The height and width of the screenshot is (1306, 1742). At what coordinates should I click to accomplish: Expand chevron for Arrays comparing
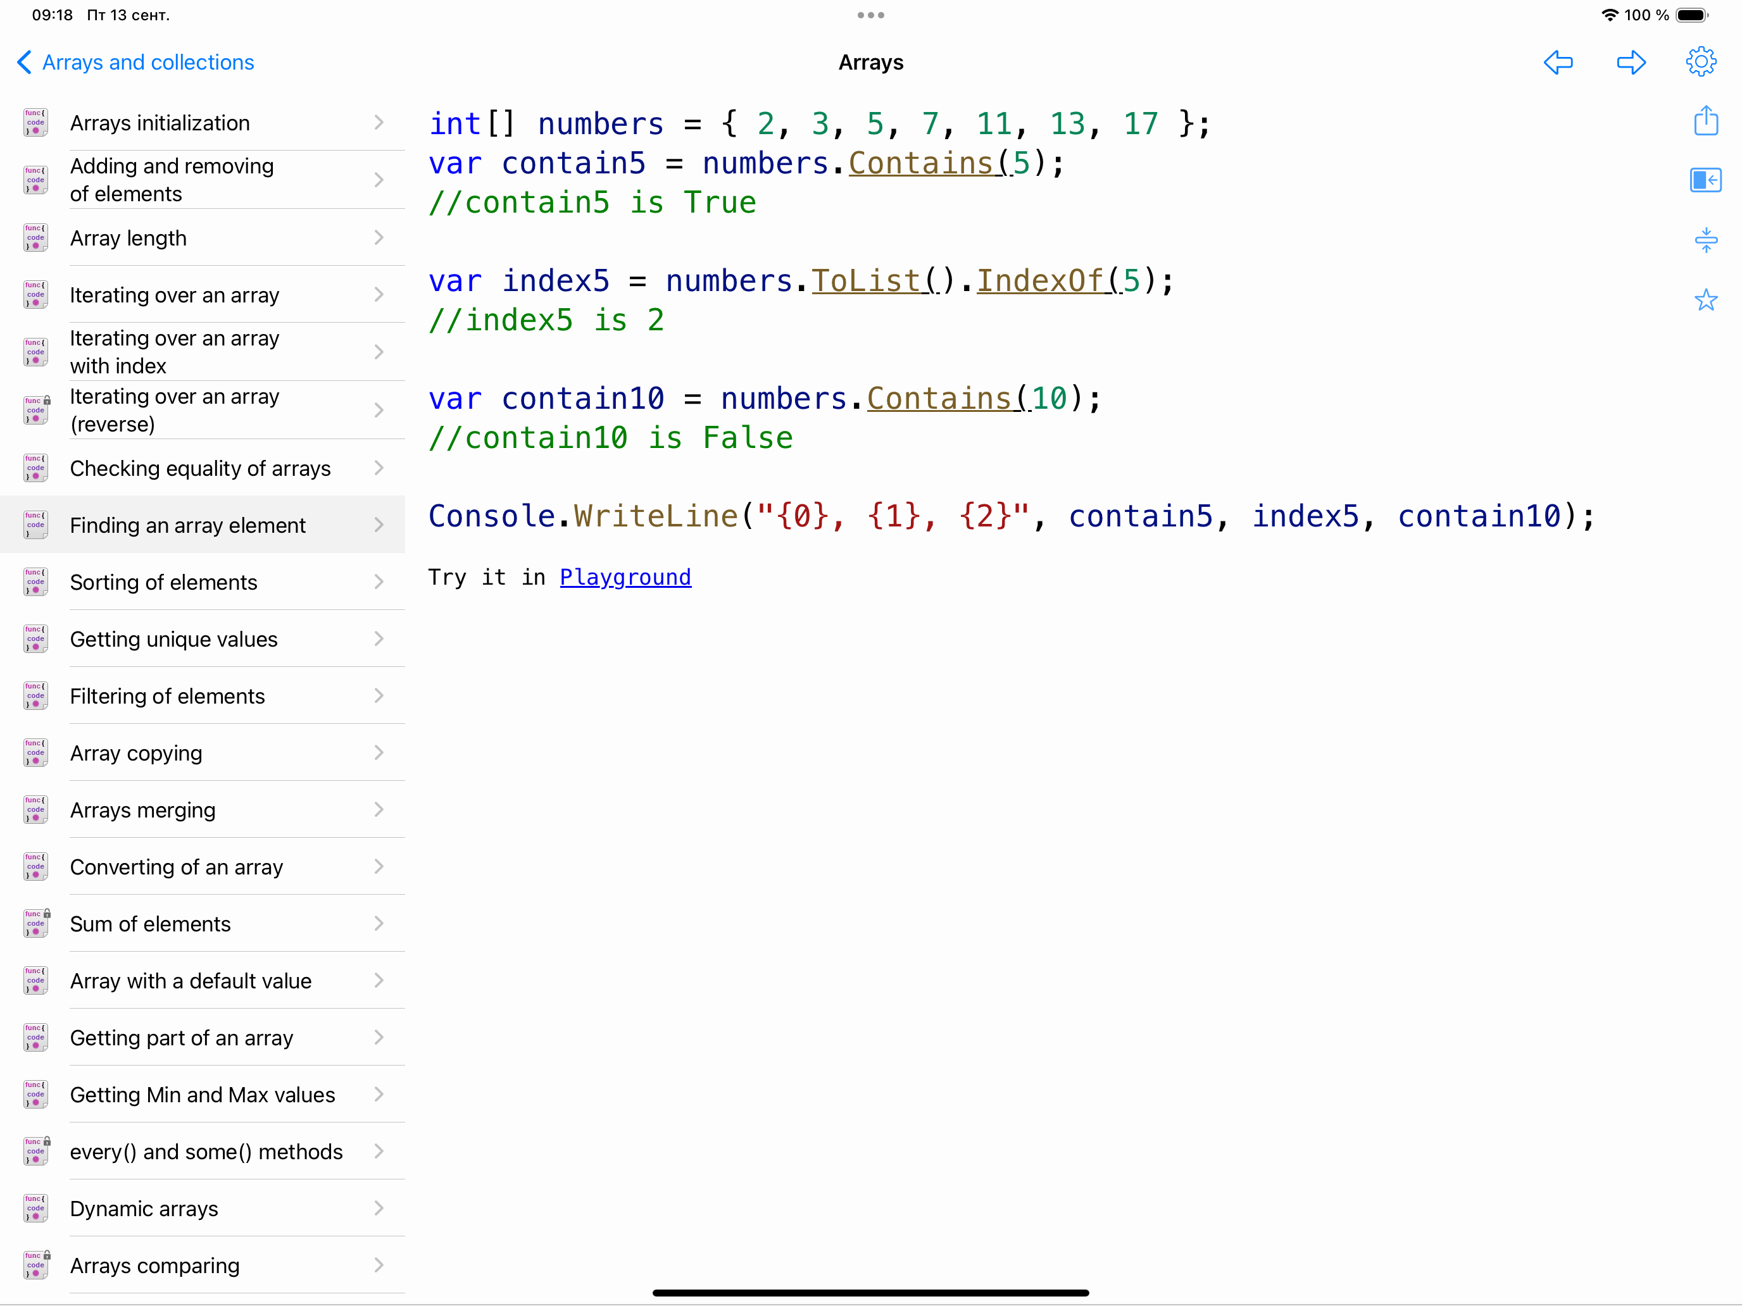[x=379, y=1265]
